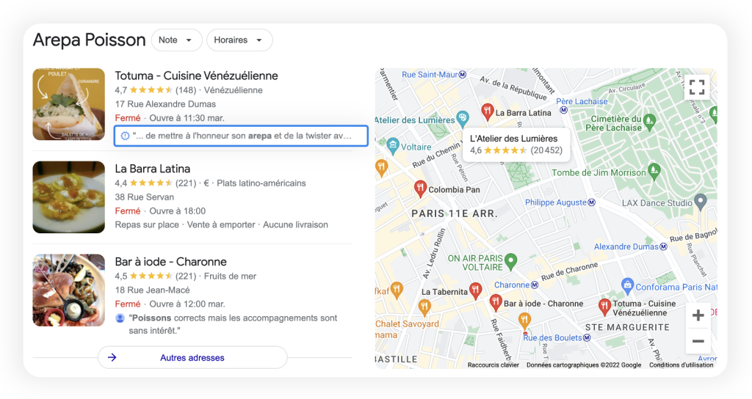Click 'Ouvre à 12:00 mar.' opening text
The width and height of the screenshot is (752, 399).
coord(187,304)
